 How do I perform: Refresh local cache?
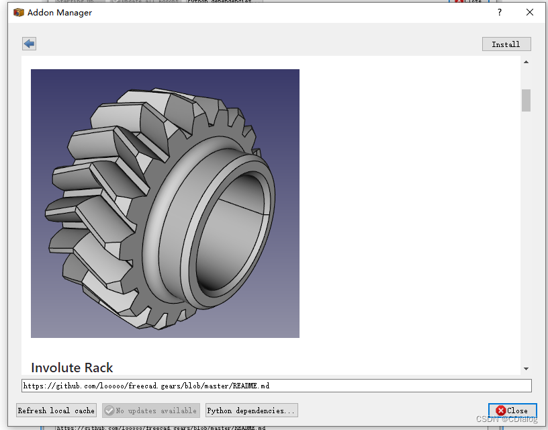point(56,411)
